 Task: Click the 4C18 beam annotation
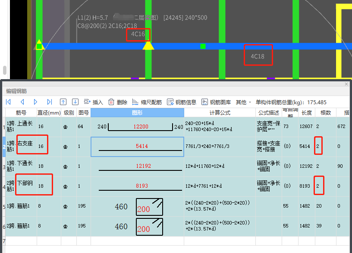(258, 56)
